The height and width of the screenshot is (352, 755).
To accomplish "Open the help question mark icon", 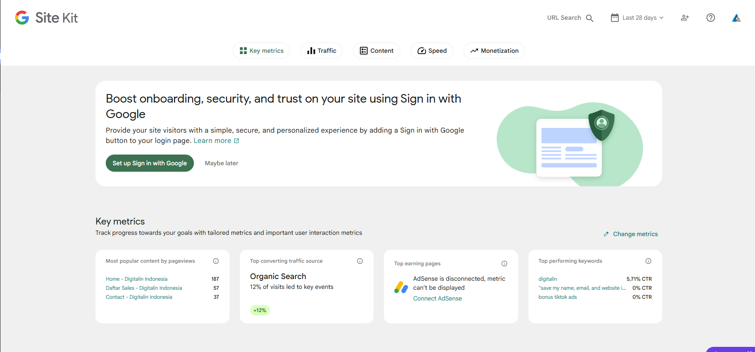I will click(x=711, y=18).
